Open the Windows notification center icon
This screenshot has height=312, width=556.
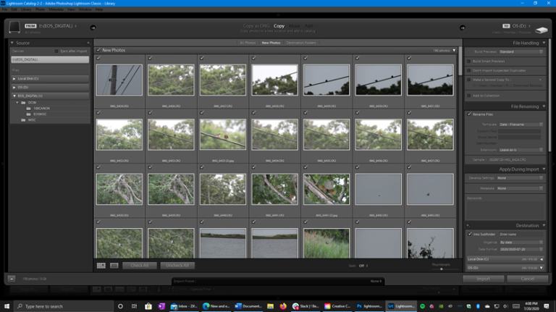547,306
